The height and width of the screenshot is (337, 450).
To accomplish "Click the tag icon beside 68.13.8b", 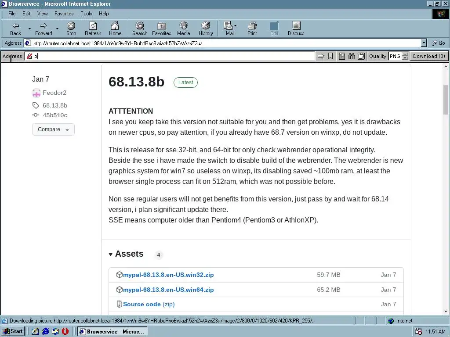I will tap(36, 105).
